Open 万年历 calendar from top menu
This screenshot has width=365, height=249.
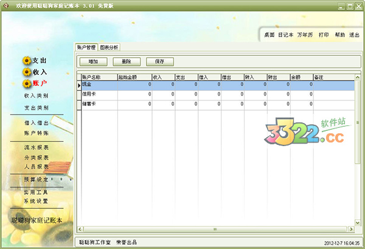point(305,35)
